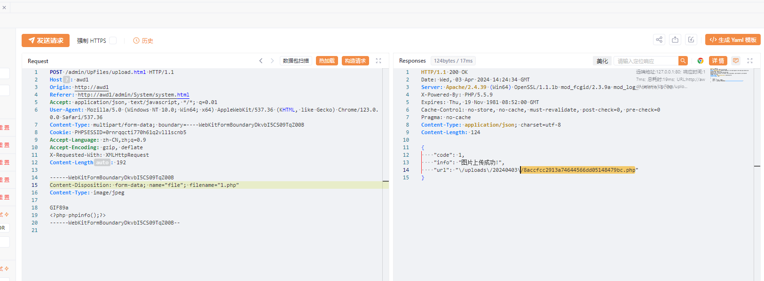764x281 pixels.
Task: Click the Accept-Encoding: gzip, deflate line
Action: point(96,147)
